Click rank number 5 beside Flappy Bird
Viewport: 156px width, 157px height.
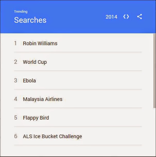coord(15,118)
